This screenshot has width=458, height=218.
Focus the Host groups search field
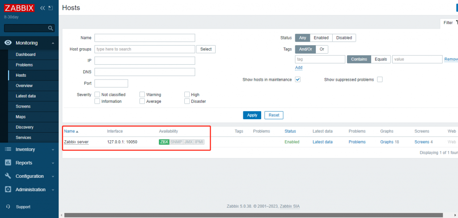coord(144,49)
